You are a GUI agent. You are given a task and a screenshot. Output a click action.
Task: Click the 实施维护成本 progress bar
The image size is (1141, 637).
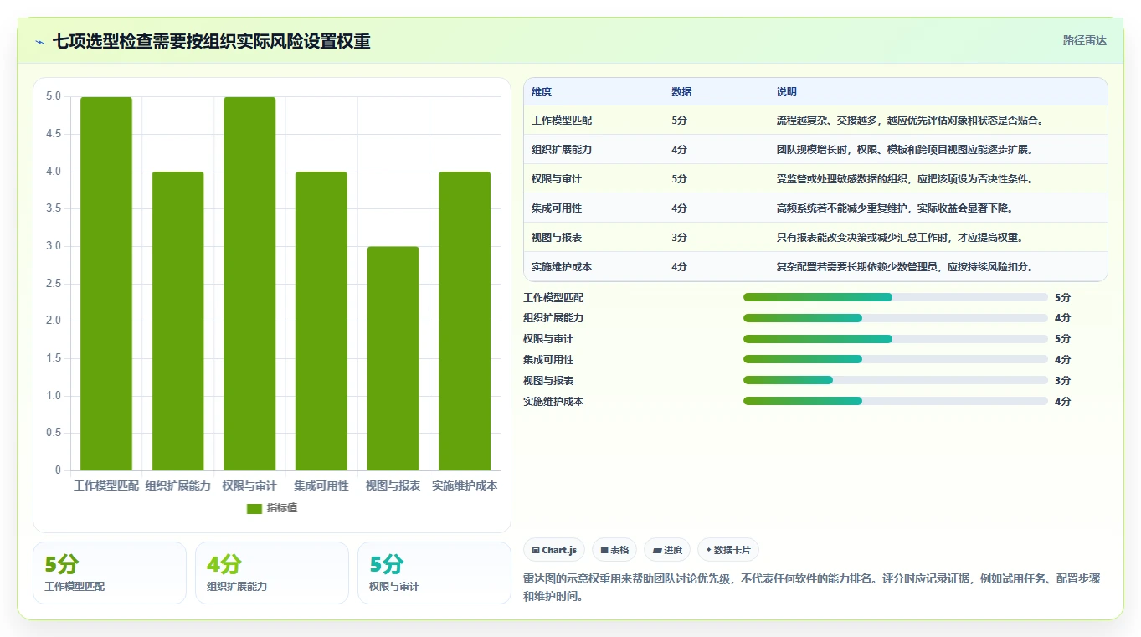[896, 401]
